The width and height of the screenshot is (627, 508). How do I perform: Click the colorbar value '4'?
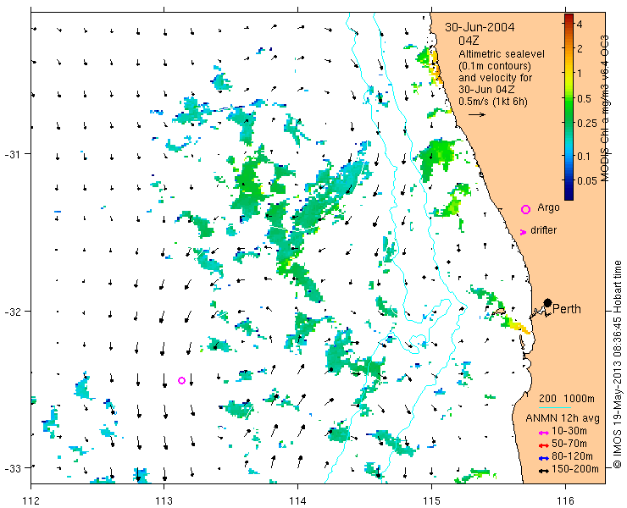(580, 25)
